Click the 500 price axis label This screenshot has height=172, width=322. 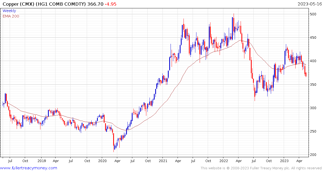(313, 14)
